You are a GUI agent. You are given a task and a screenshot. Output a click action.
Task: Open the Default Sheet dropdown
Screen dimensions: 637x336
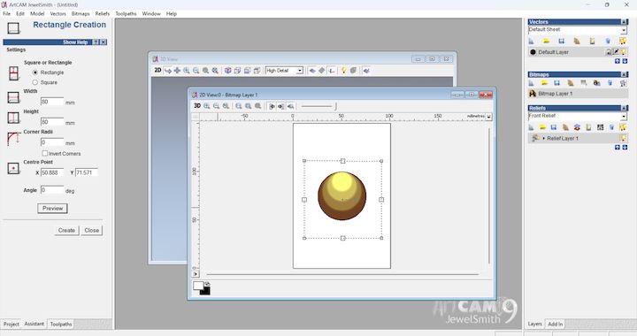coord(624,30)
